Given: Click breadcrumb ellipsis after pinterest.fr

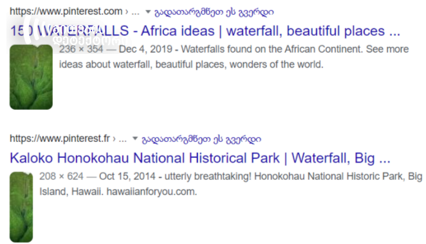Looking at the screenshot, I should click(122, 139).
